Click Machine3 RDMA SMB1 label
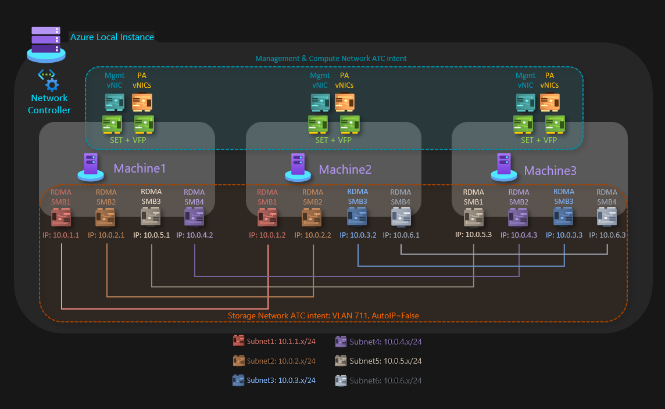 (473, 197)
